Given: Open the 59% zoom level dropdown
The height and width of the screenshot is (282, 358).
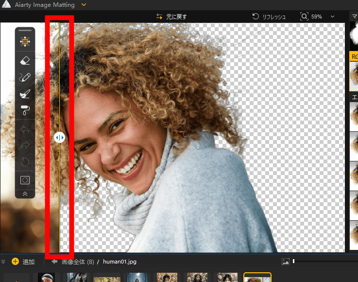Looking at the screenshot, I should tap(332, 17).
